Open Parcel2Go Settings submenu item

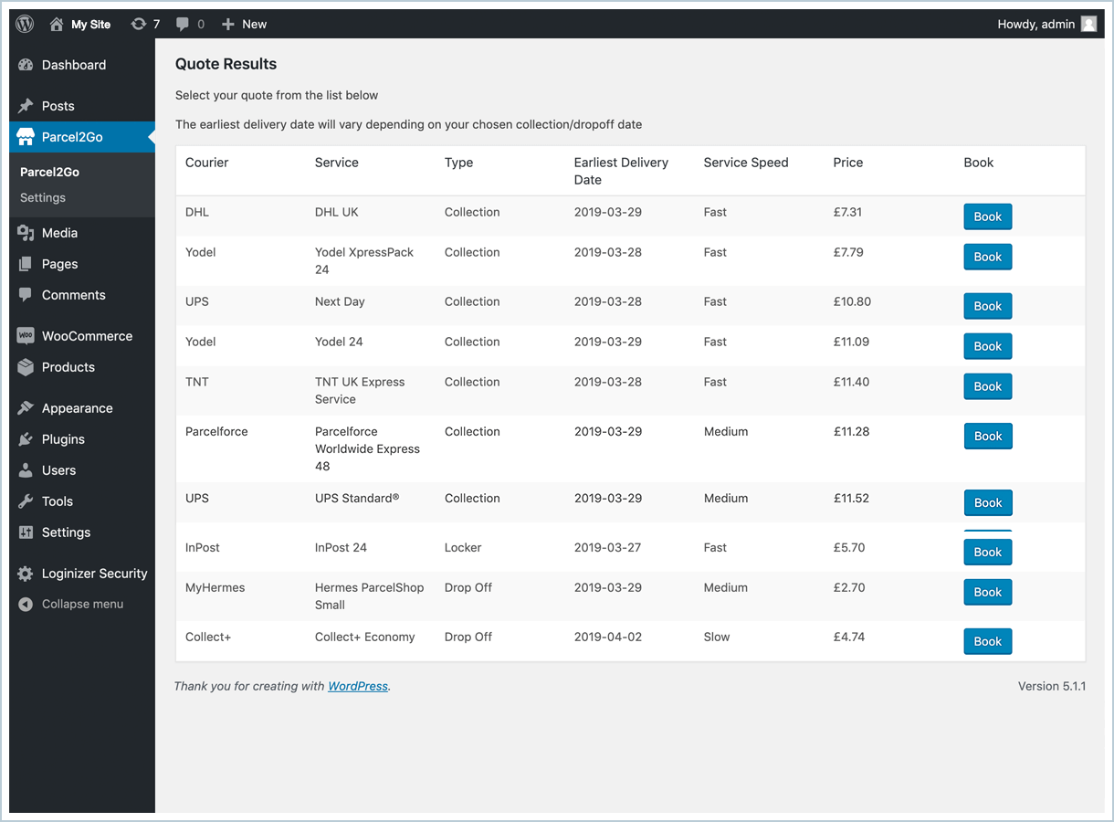pos(43,197)
